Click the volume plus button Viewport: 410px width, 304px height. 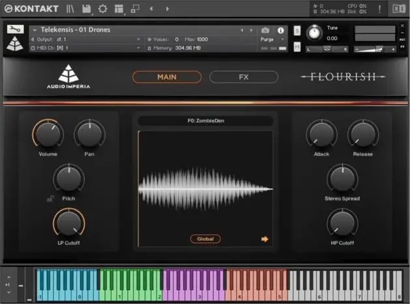pos(393,49)
